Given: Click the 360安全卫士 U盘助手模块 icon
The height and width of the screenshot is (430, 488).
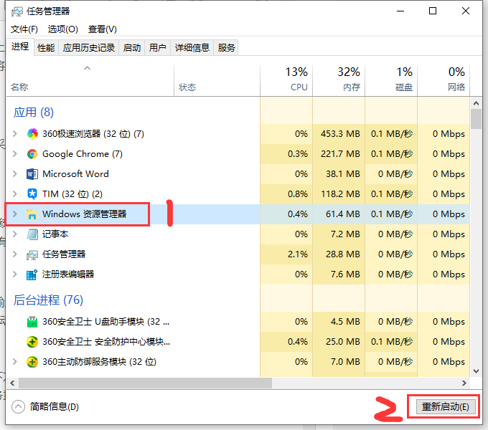Looking at the screenshot, I should 32,322.
